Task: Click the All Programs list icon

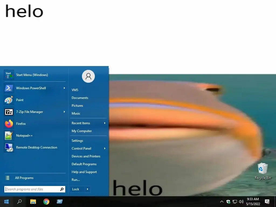Action: point(7,178)
